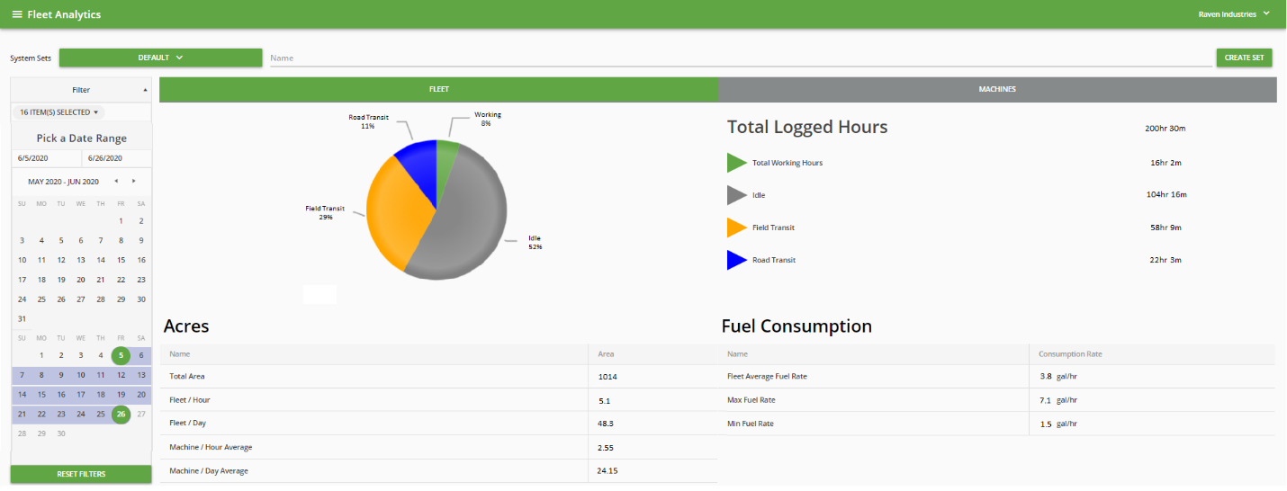Switch to the Fleet tab
1287x491 pixels.
pos(438,89)
